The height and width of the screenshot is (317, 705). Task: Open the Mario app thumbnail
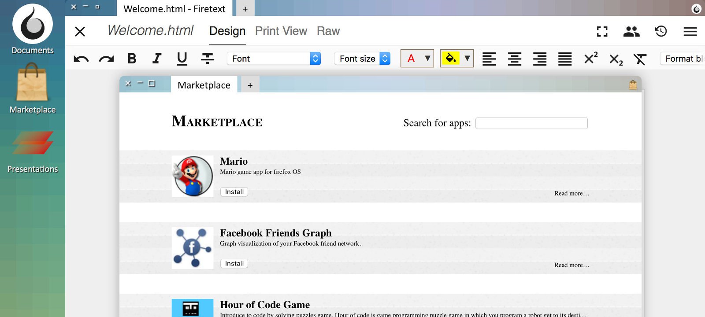193,176
